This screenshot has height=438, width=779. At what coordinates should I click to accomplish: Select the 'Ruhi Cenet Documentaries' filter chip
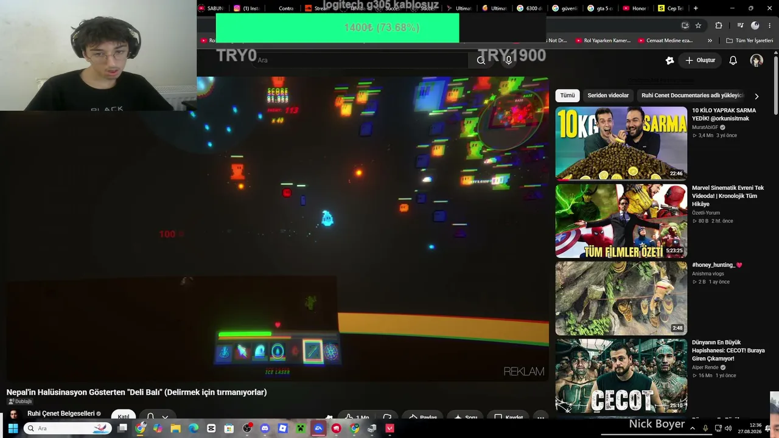click(x=692, y=96)
